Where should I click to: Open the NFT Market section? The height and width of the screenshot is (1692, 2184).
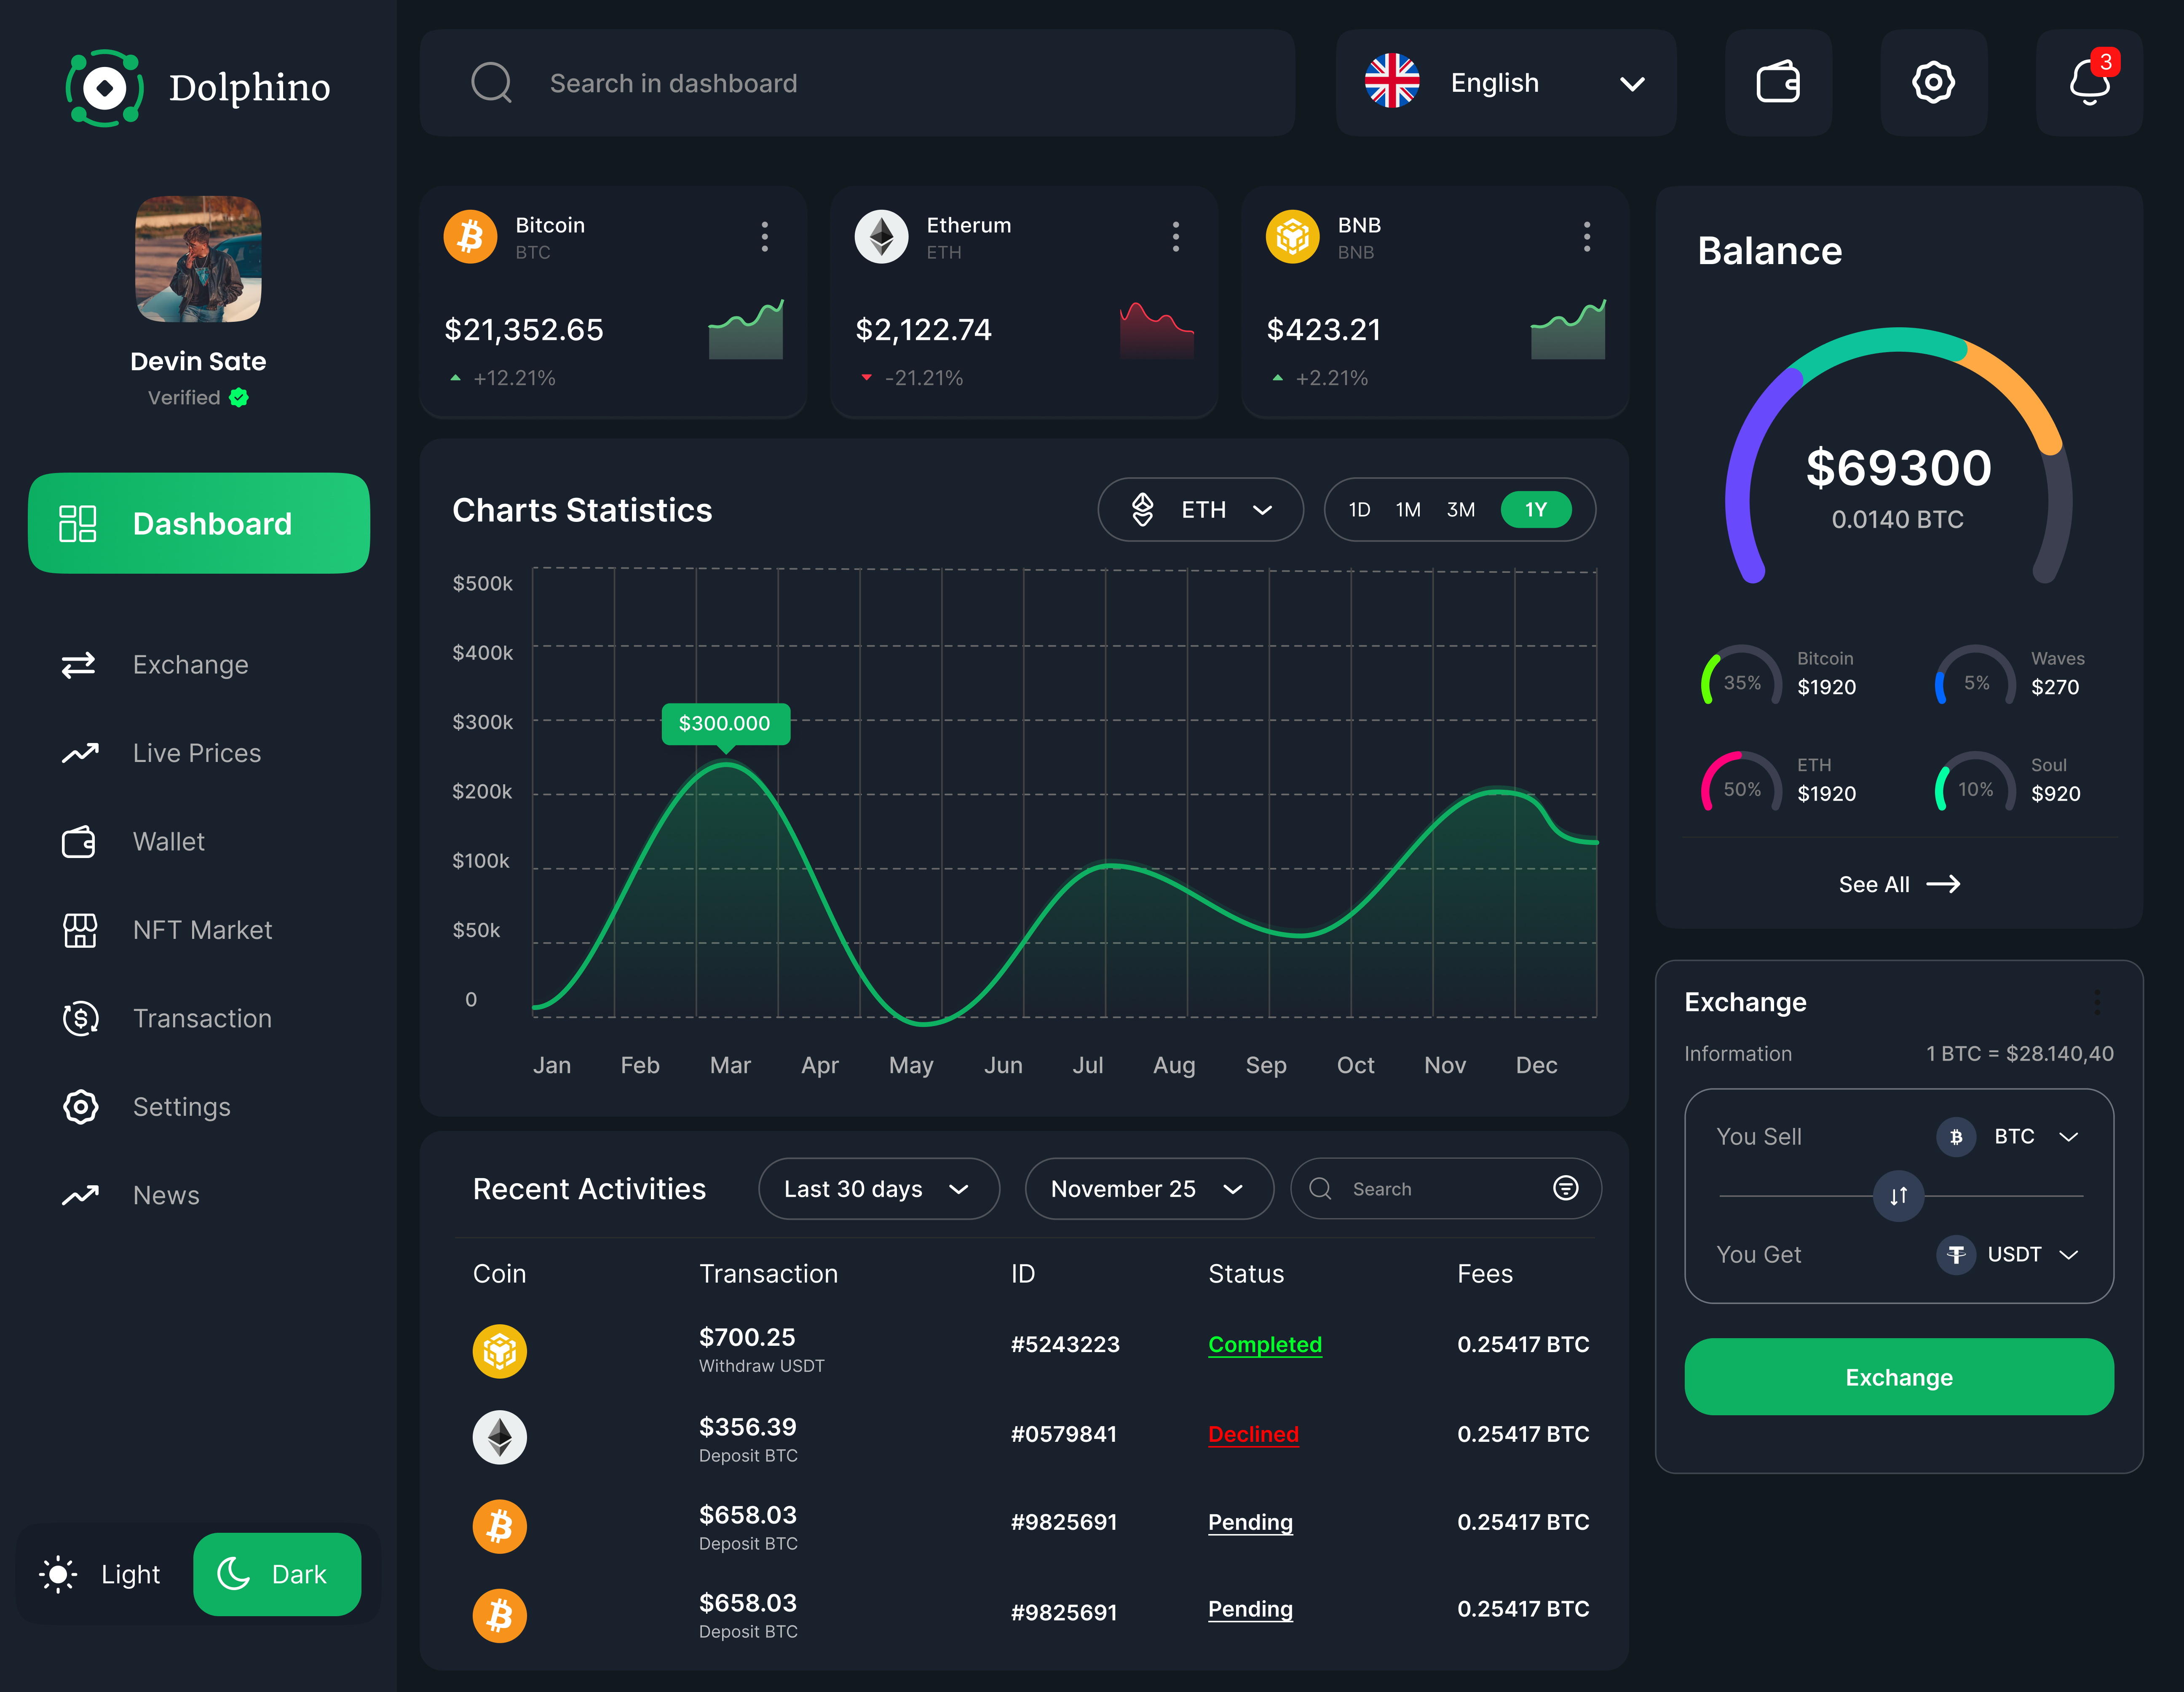pyautogui.click(x=202, y=930)
